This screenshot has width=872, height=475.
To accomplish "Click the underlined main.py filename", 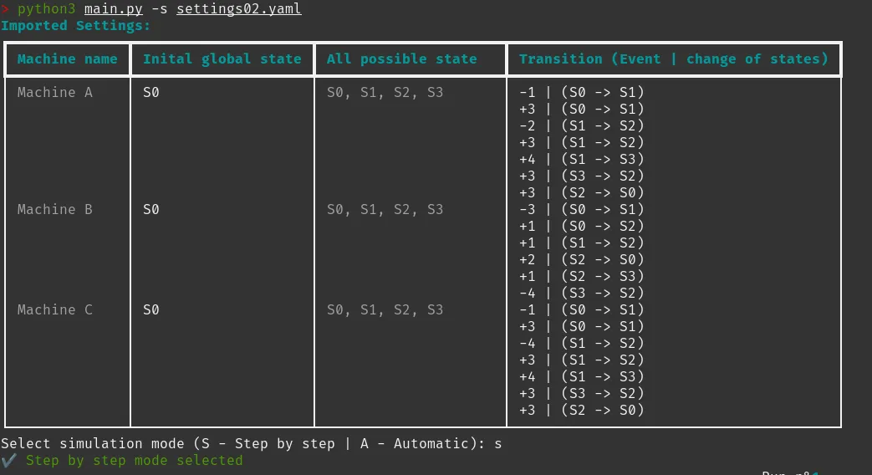I will click(x=113, y=9).
